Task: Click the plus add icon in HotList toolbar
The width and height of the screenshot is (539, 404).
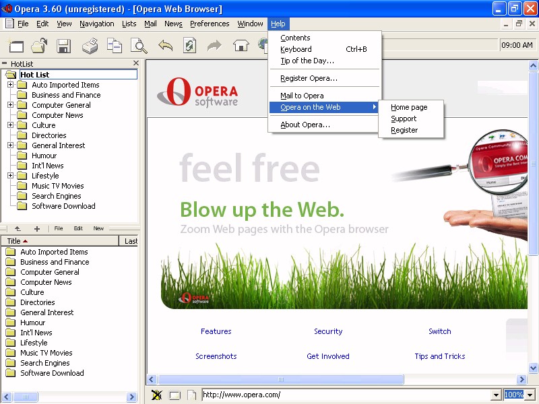Action: [x=37, y=229]
